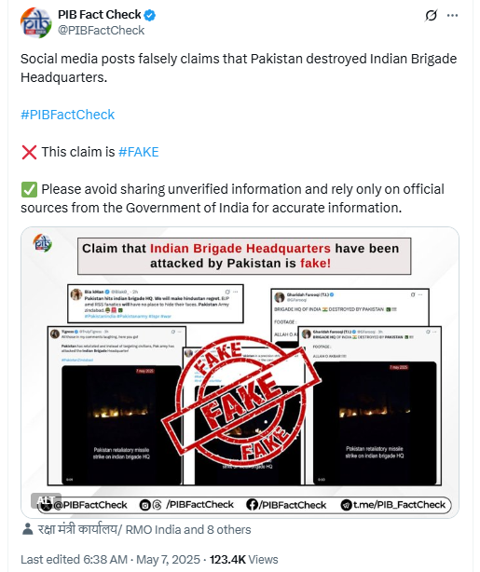Click the green check mark emoji
The image size is (480, 572).
click(x=29, y=190)
